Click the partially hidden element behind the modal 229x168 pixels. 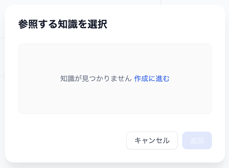[x=2, y=77]
